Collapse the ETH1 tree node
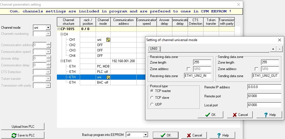This screenshot has height=139, width=285. pos(62,61)
